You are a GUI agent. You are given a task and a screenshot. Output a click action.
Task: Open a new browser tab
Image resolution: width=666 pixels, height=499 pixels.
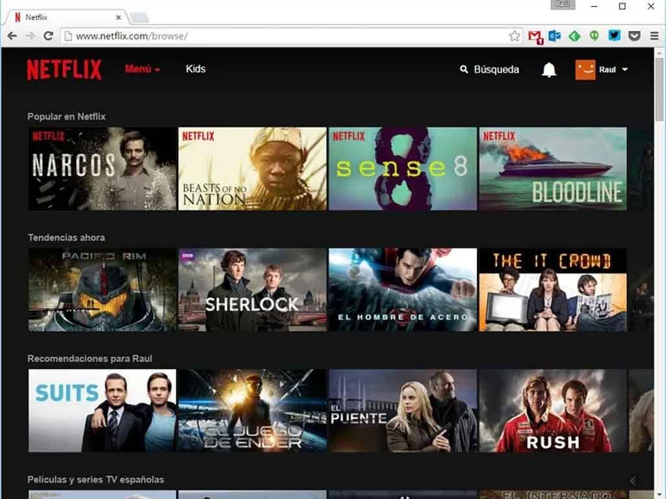pyautogui.click(x=139, y=18)
